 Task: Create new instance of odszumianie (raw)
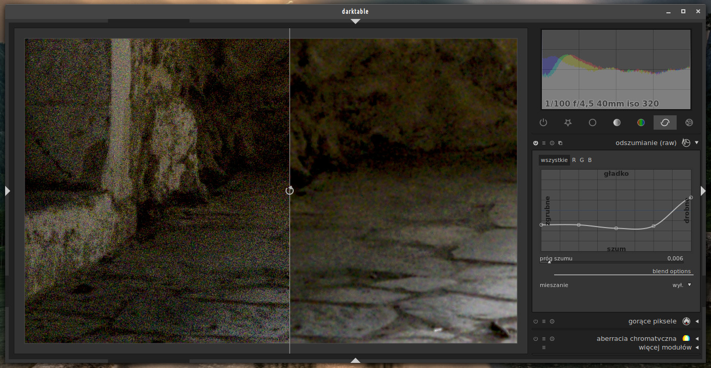pyautogui.click(x=560, y=143)
